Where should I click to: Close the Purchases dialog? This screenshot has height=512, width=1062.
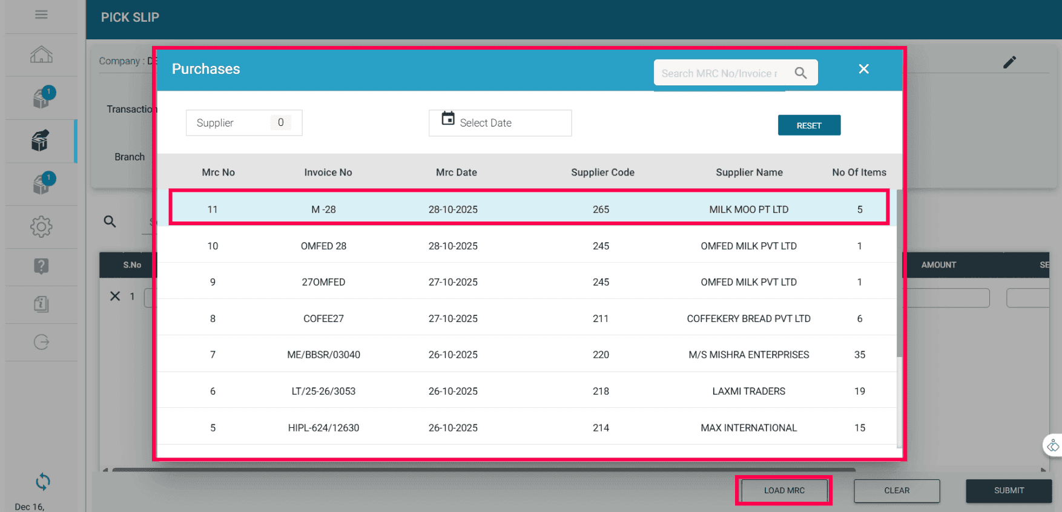coord(864,69)
